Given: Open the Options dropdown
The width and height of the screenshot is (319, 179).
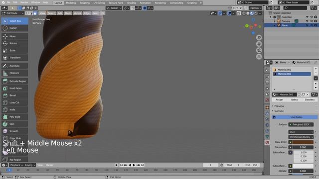Looking at the screenshot, I should click(x=256, y=8).
